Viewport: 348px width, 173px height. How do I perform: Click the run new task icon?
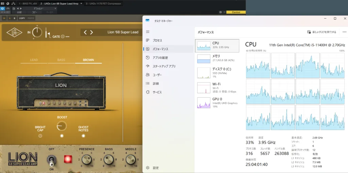(309, 32)
